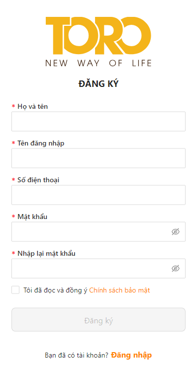Show password in Mật khẩu field
The width and height of the screenshot is (194, 369).
(x=176, y=231)
